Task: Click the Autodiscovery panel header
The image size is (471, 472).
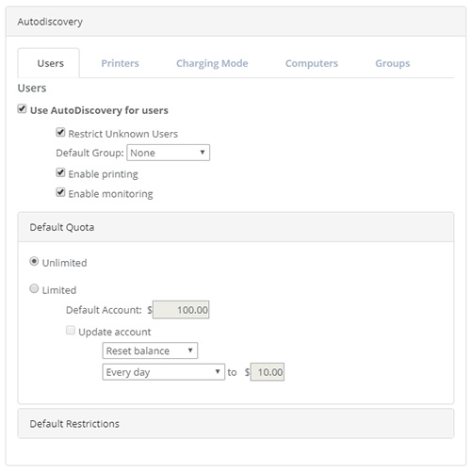Action: tap(235, 22)
